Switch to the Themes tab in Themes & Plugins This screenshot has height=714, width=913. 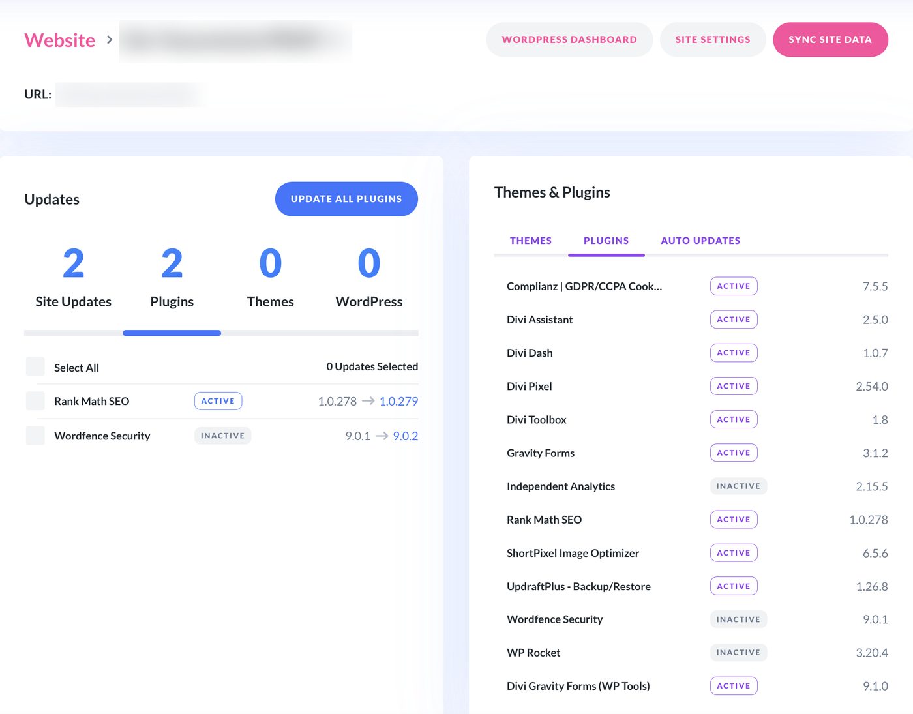coord(531,241)
